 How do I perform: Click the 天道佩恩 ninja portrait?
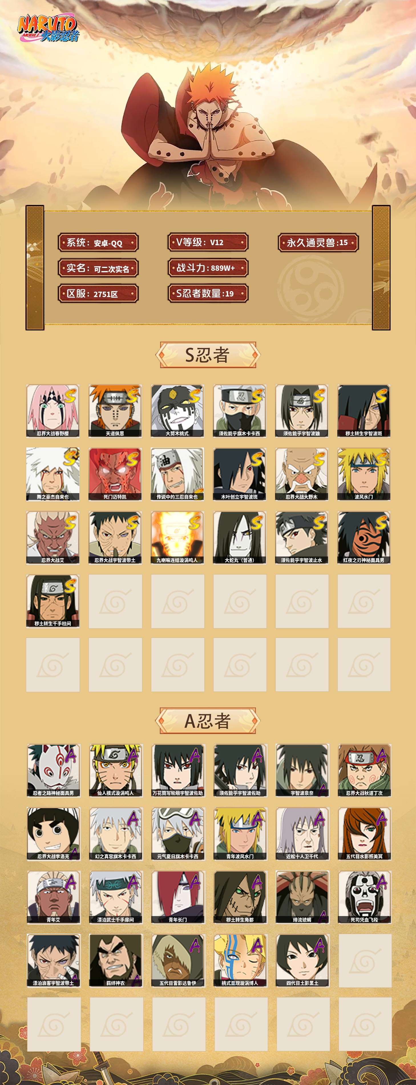coord(115,411)
